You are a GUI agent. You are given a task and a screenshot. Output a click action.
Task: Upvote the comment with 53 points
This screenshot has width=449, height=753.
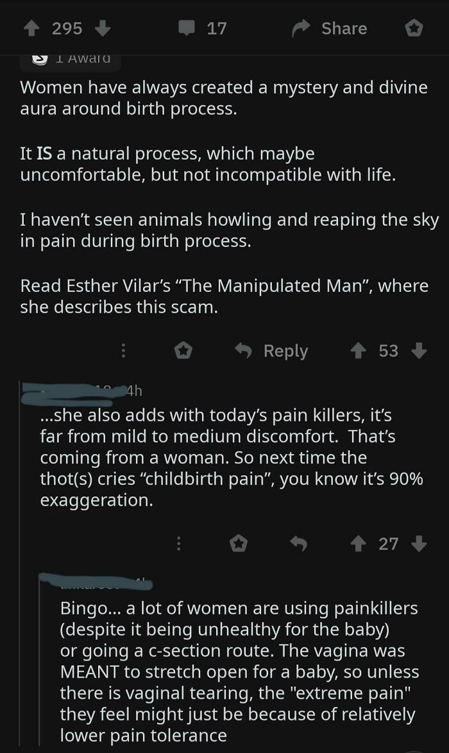pos(358,351)
